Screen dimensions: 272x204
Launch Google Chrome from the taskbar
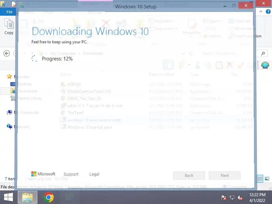tap(49, 197)
